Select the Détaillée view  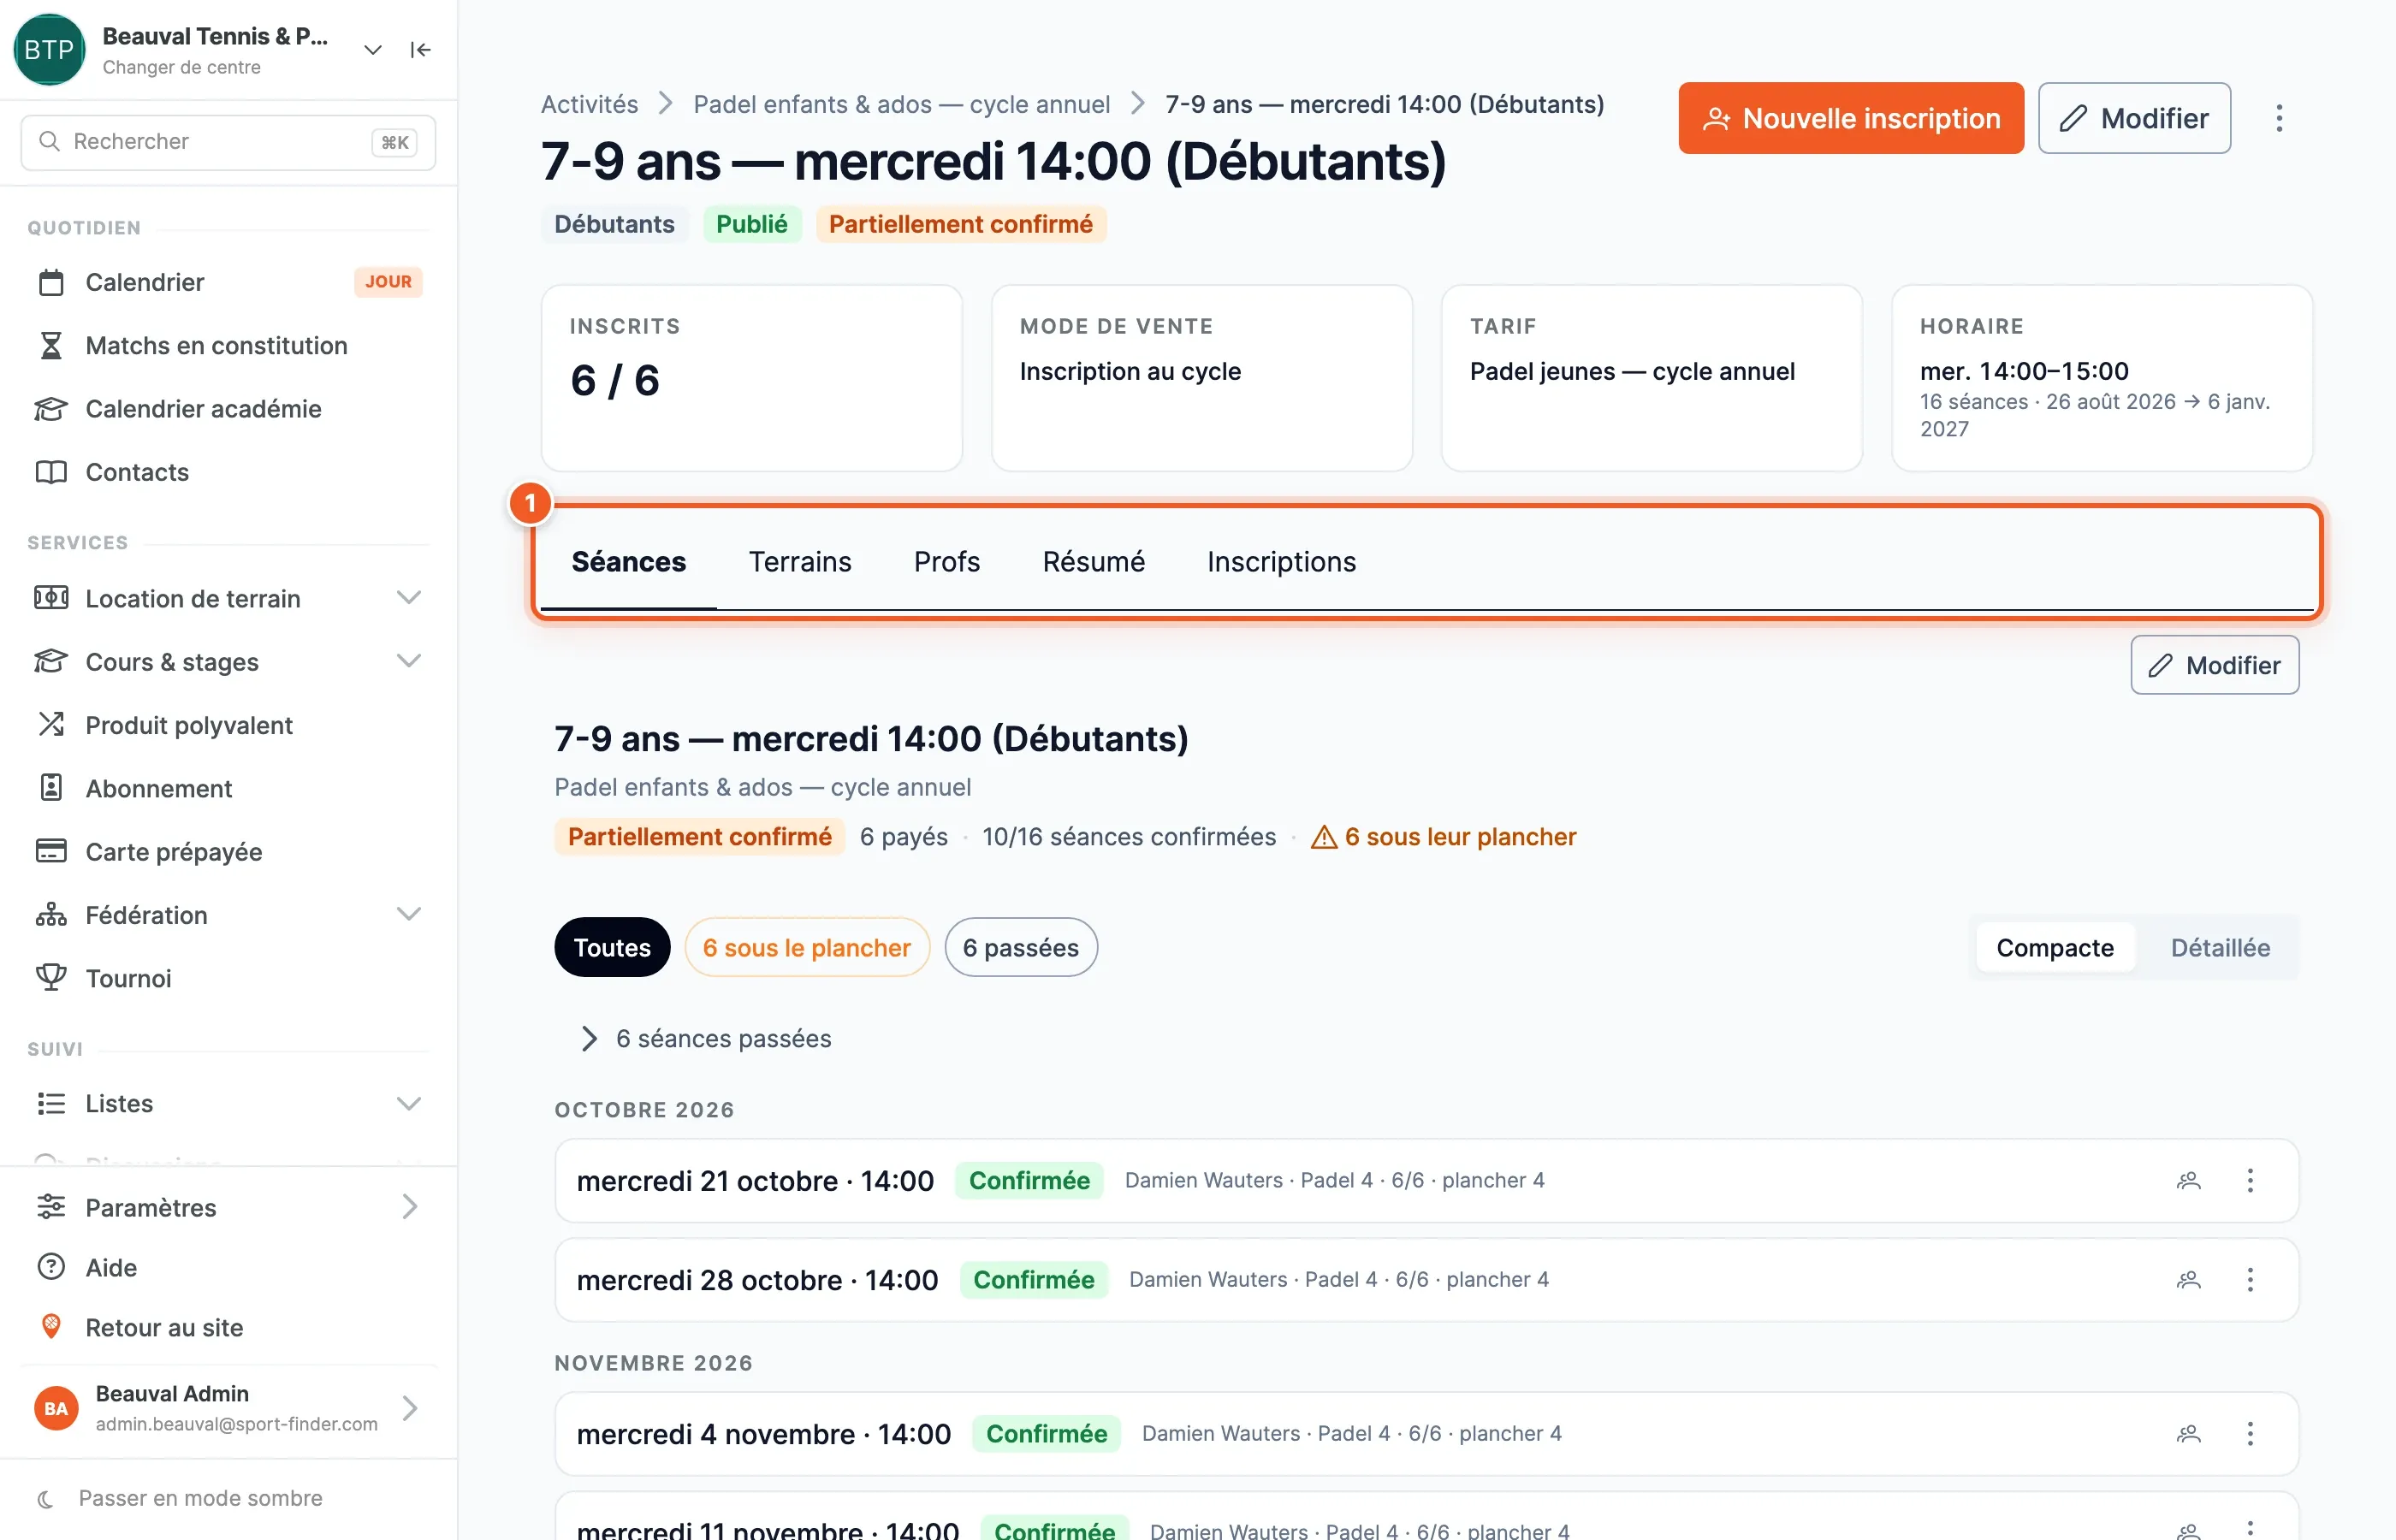2220,947
